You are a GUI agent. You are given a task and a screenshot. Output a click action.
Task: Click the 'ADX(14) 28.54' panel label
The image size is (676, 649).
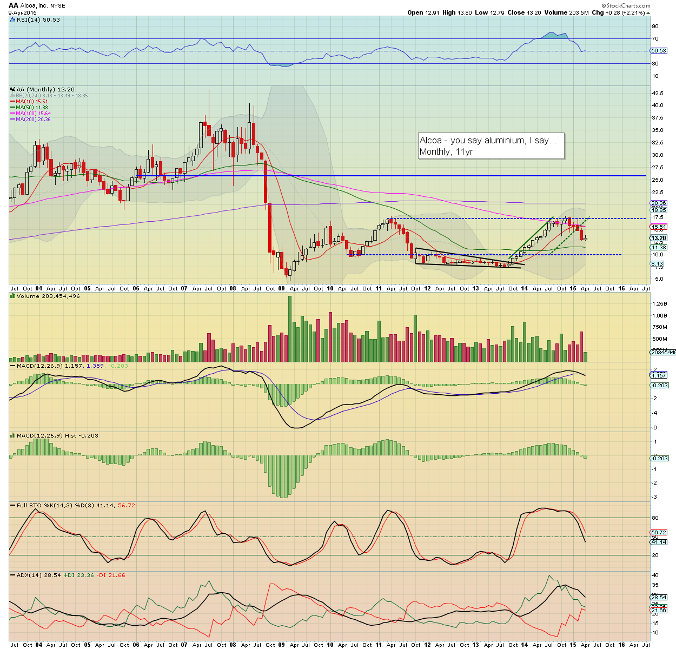point(38,575)
